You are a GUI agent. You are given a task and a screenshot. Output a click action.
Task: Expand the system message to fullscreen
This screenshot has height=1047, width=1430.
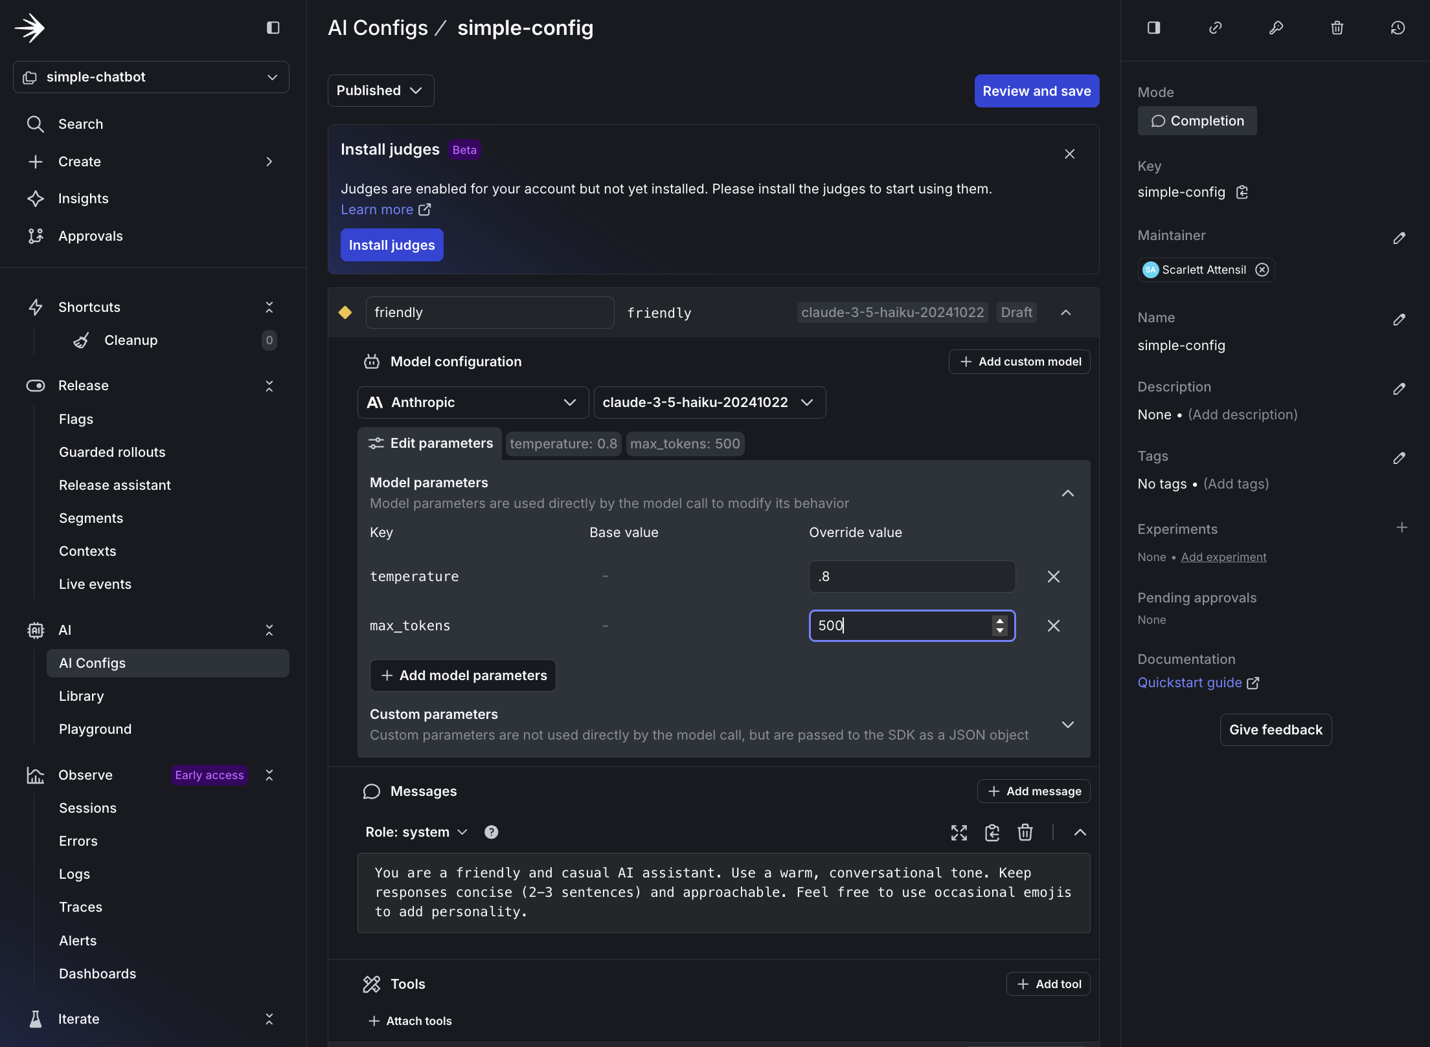pos(959,833)
